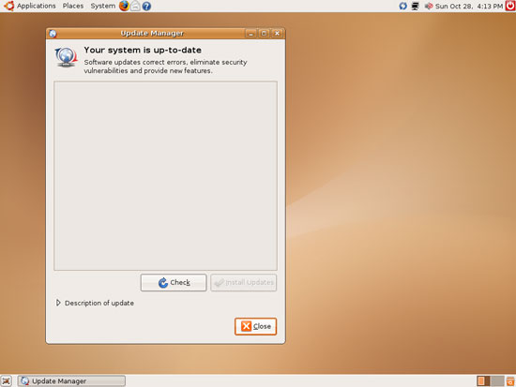This screenshot has height=387, width=516.
Task: Click the volume speaker tray icon
Action: click(428, 6)
